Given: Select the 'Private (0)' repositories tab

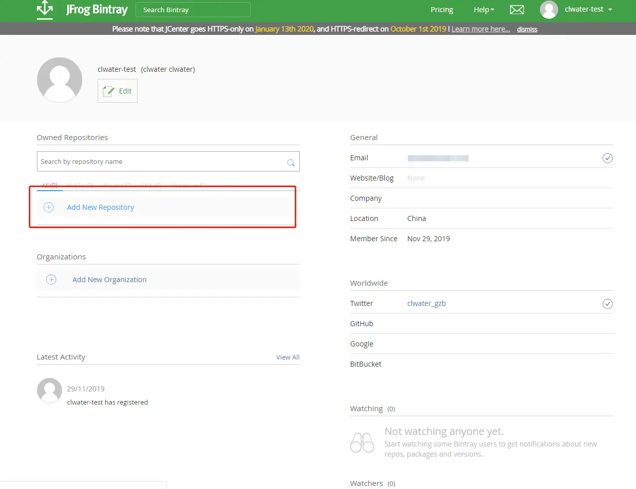Looking at the screenshot, I should 117,186.
